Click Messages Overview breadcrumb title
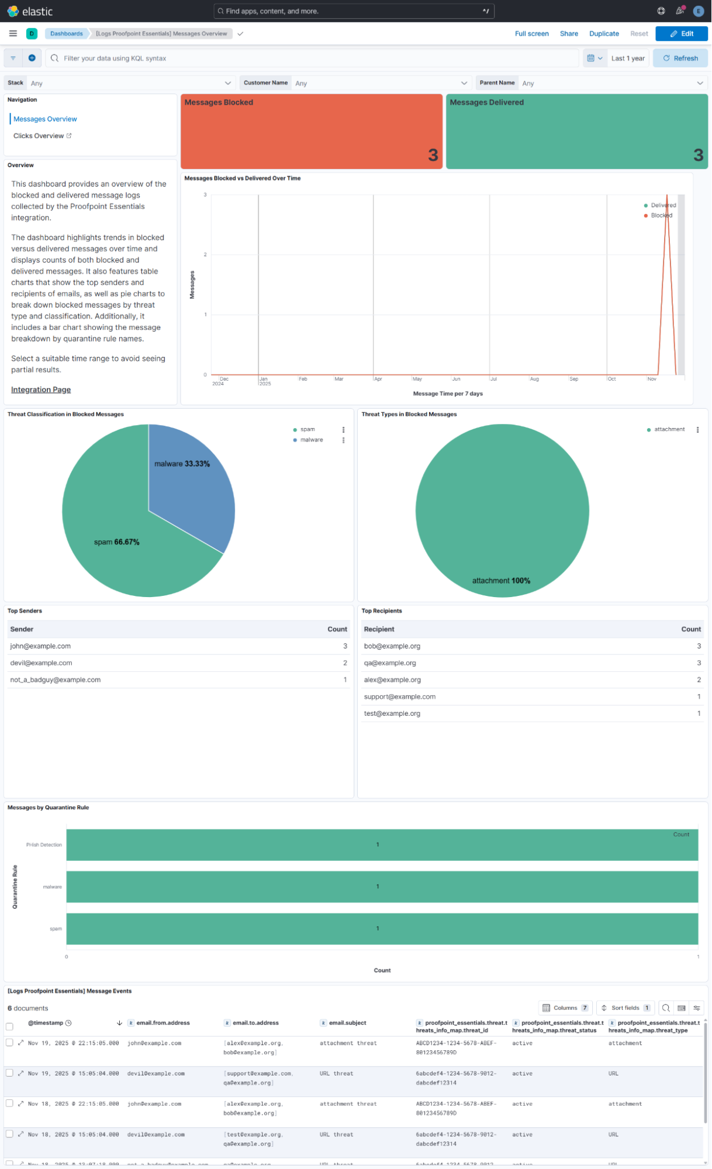712x1169 pixels. [161, 33]
